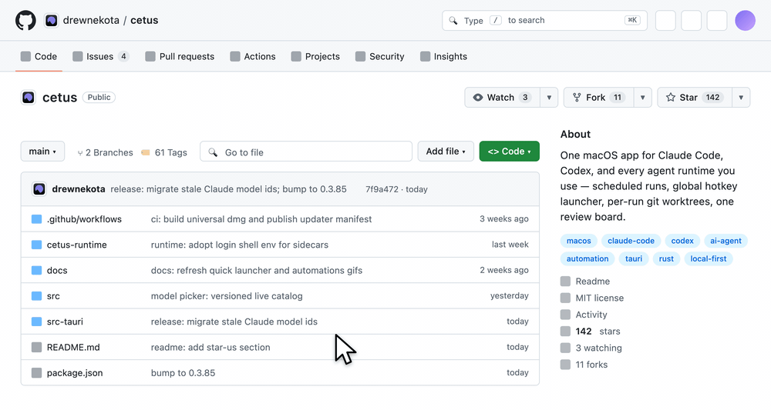This screenshot has width=771, height=410.
Task: Click the docs folder icon
Action: pyautogui.click(x=36, y=270)
